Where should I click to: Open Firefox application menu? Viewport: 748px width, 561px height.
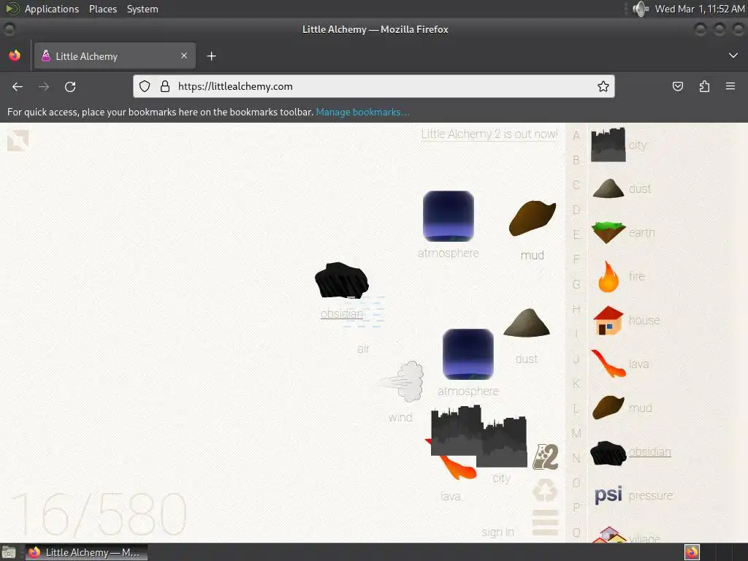[730, 86]
